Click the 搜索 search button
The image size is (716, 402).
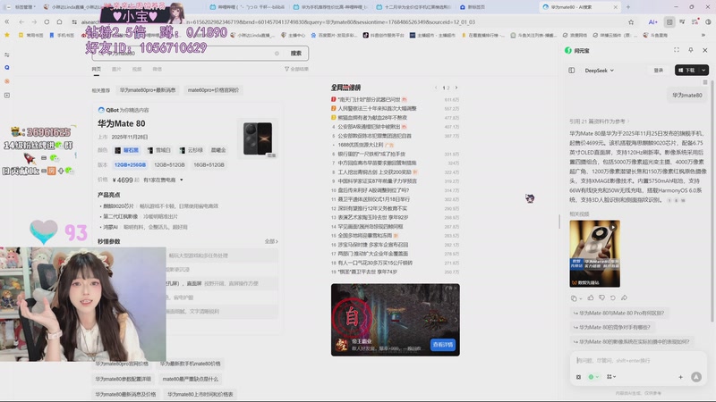click(x=296, y=54)
